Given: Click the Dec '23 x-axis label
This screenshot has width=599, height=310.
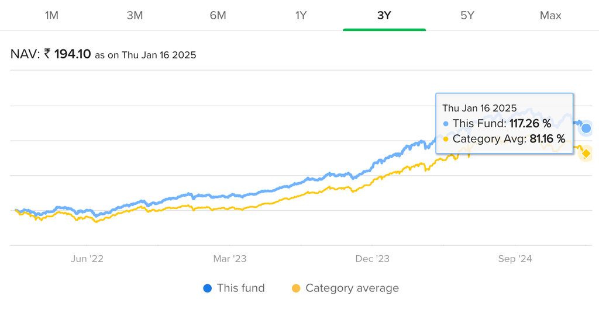Looking at the screenshot, I should point(373,259).
